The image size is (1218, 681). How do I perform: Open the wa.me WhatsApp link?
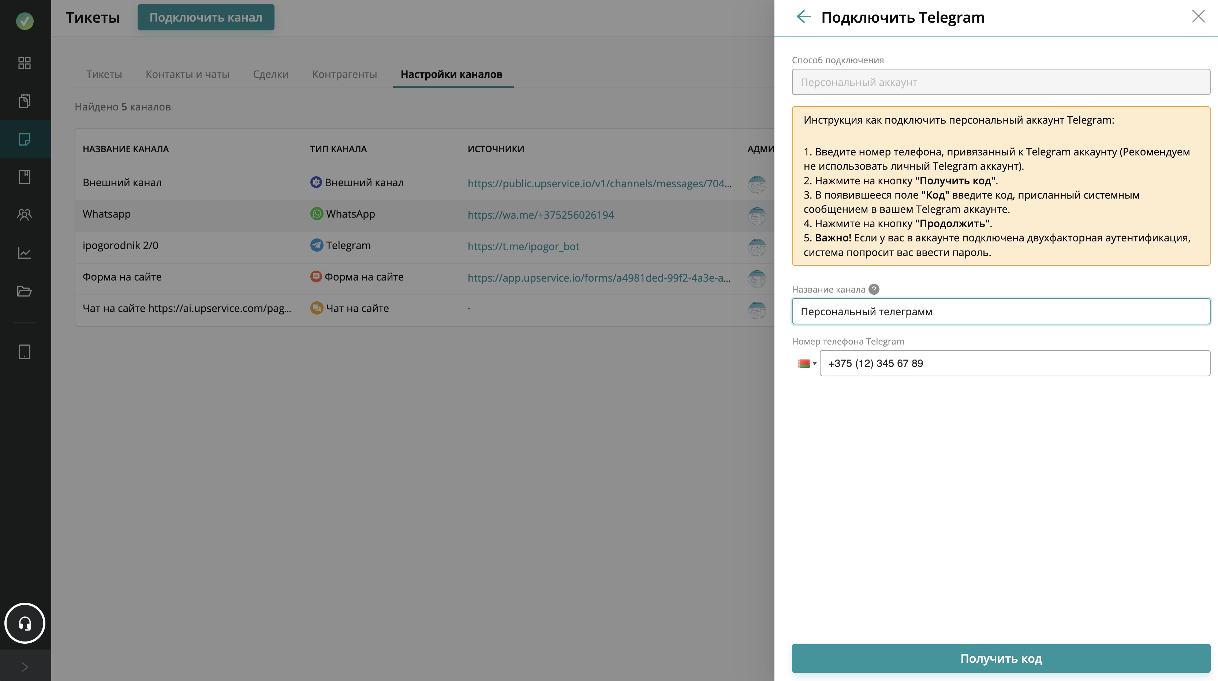[x=541, y=215]
